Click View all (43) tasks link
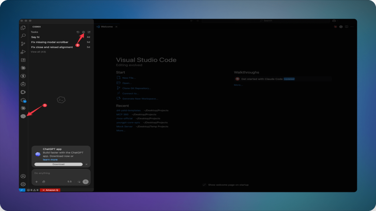The image size is (376, 211). [x=38, y=52]
